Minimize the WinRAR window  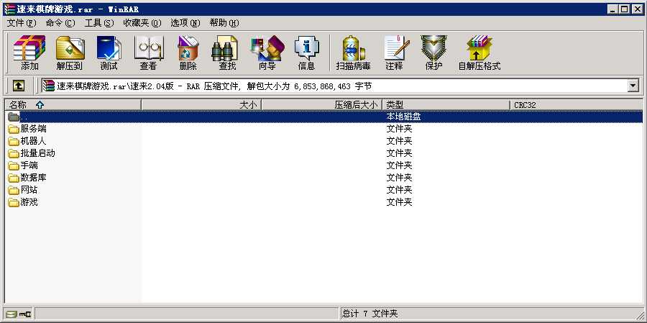pos(612,9)
